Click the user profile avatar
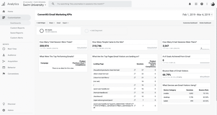217x115 pixels. pos(213,4)
